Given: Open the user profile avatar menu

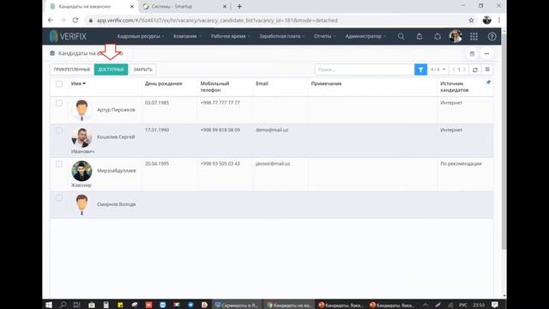Looking at the screenshot, I should 455,36.
